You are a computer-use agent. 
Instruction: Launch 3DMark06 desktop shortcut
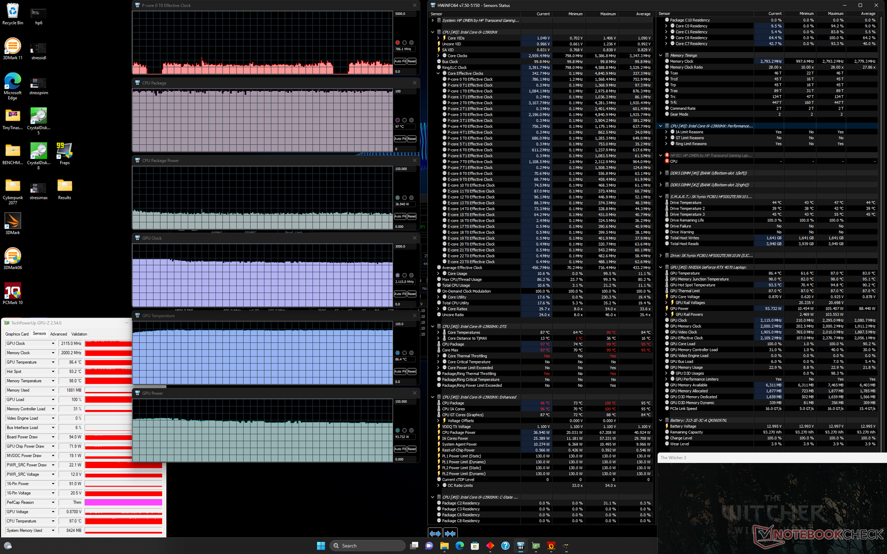(x=13, y=259)
